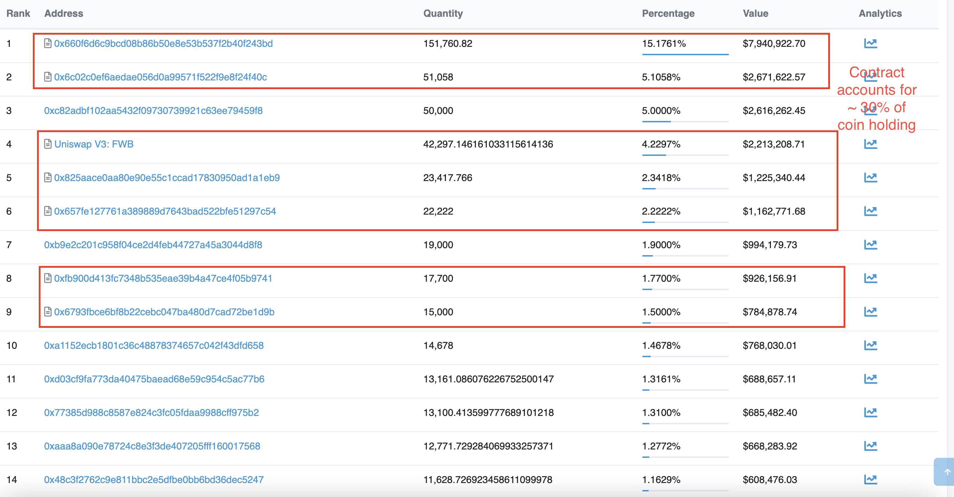
Task: Open address 0x6c02c0ef6aedae rank 2 link
Action: 160,77
